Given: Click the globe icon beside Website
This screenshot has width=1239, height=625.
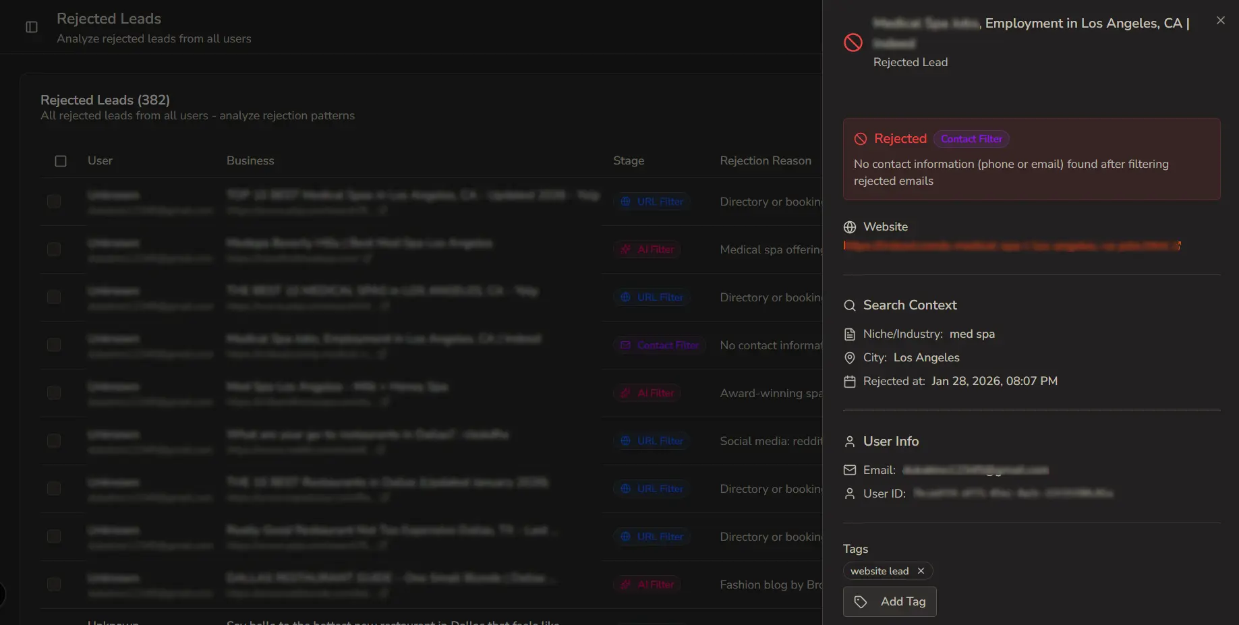Looking at the screenshot, I should [850, 227].
